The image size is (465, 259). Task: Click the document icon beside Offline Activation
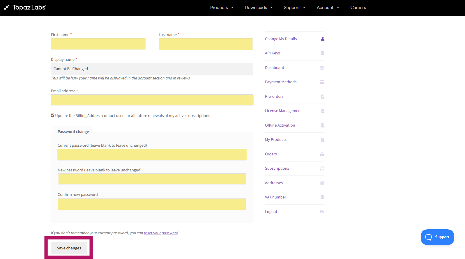pos(323,125)
